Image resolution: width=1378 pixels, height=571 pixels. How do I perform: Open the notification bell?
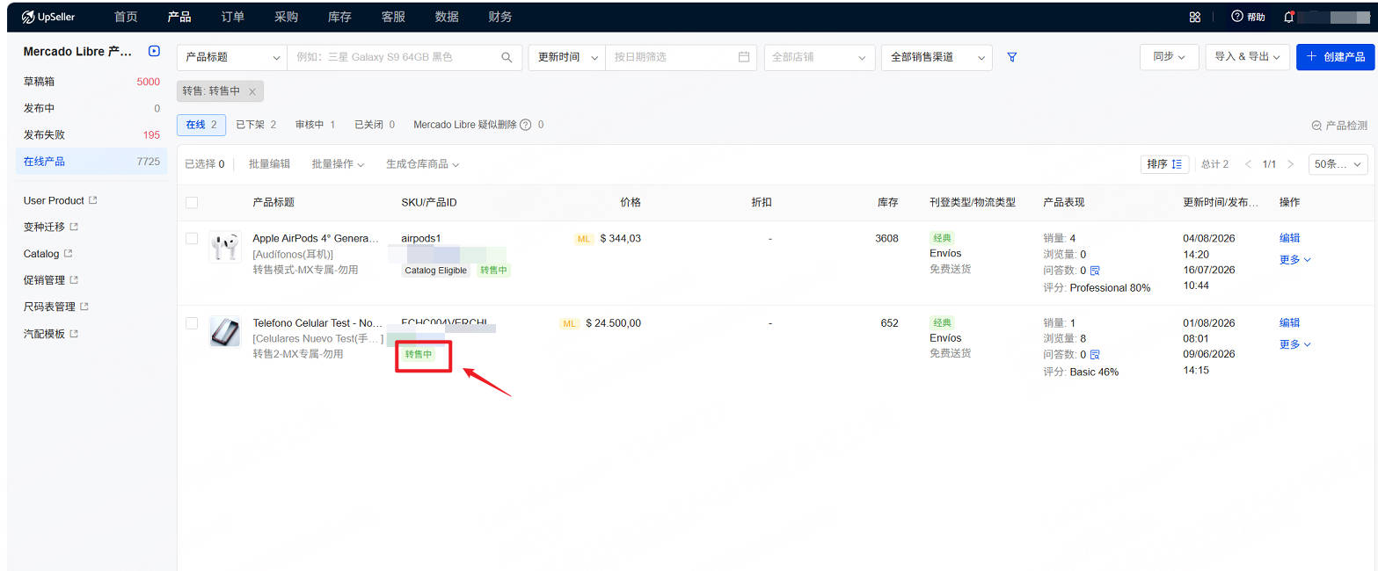(1289, 17)
